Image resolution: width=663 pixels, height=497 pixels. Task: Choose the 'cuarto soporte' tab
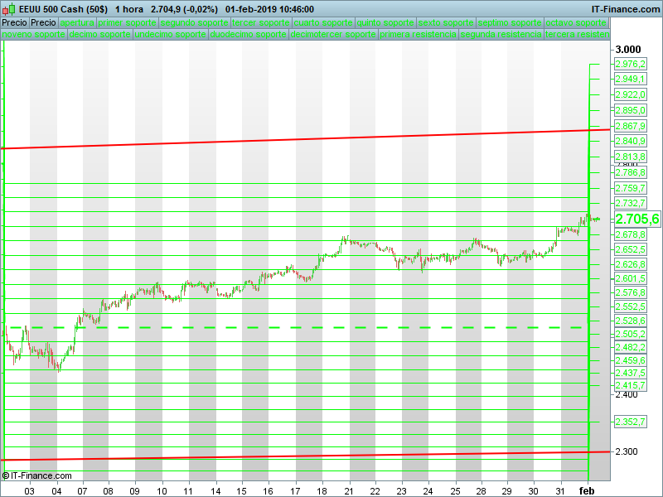click(323, 22)
